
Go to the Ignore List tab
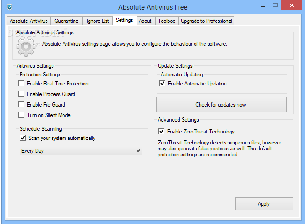(x=98, y=21)
